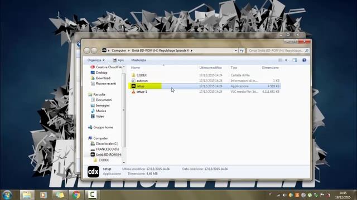The width and height of the screenshot is (357, 200).
Task: Open Explorer help icon
Action: [x=304, y=60]
